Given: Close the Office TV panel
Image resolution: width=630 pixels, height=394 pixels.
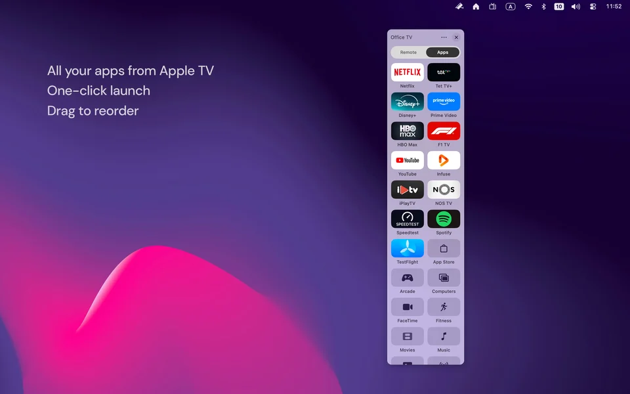Looking at the screenshot, I should pos(457,37).
